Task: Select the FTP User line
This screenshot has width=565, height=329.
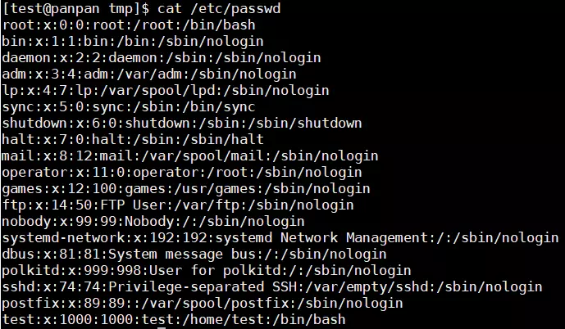Action: click(x=178, y=205)
